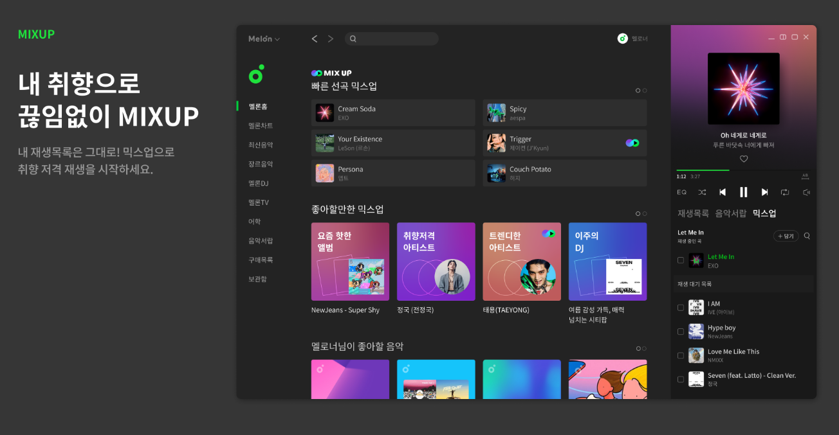
Task: Click Persona album cover
Action: [324, 173]
